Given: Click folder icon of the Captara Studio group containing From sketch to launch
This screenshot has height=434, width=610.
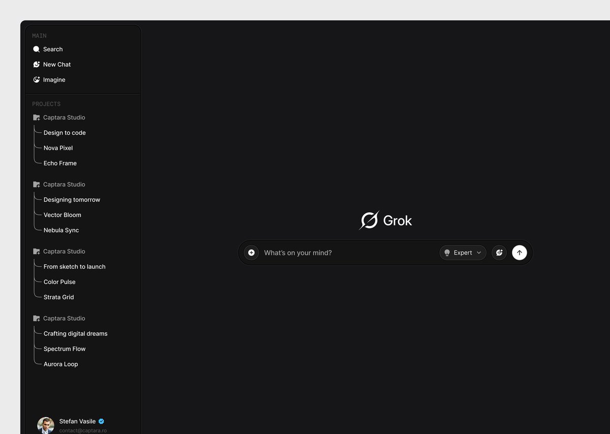Looking at the screenshot, I should (36, 252).
